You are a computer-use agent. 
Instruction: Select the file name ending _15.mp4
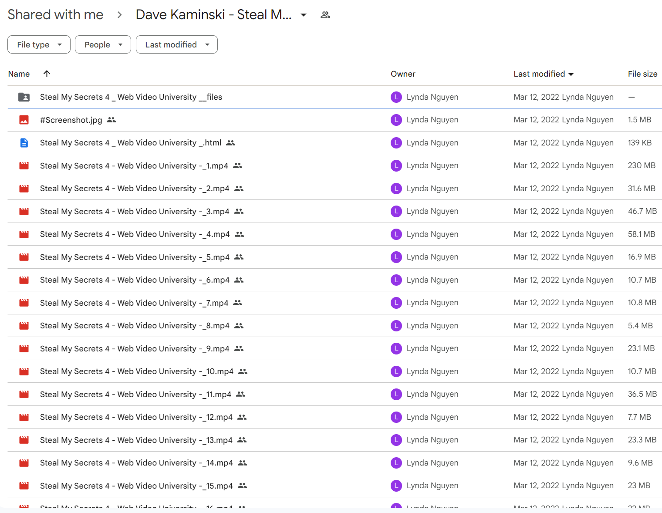coord(136,486)
